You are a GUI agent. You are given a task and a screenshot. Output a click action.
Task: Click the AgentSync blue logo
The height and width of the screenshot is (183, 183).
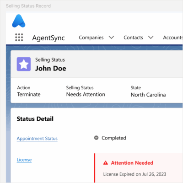pyautogui.click(x=19, y=21)
